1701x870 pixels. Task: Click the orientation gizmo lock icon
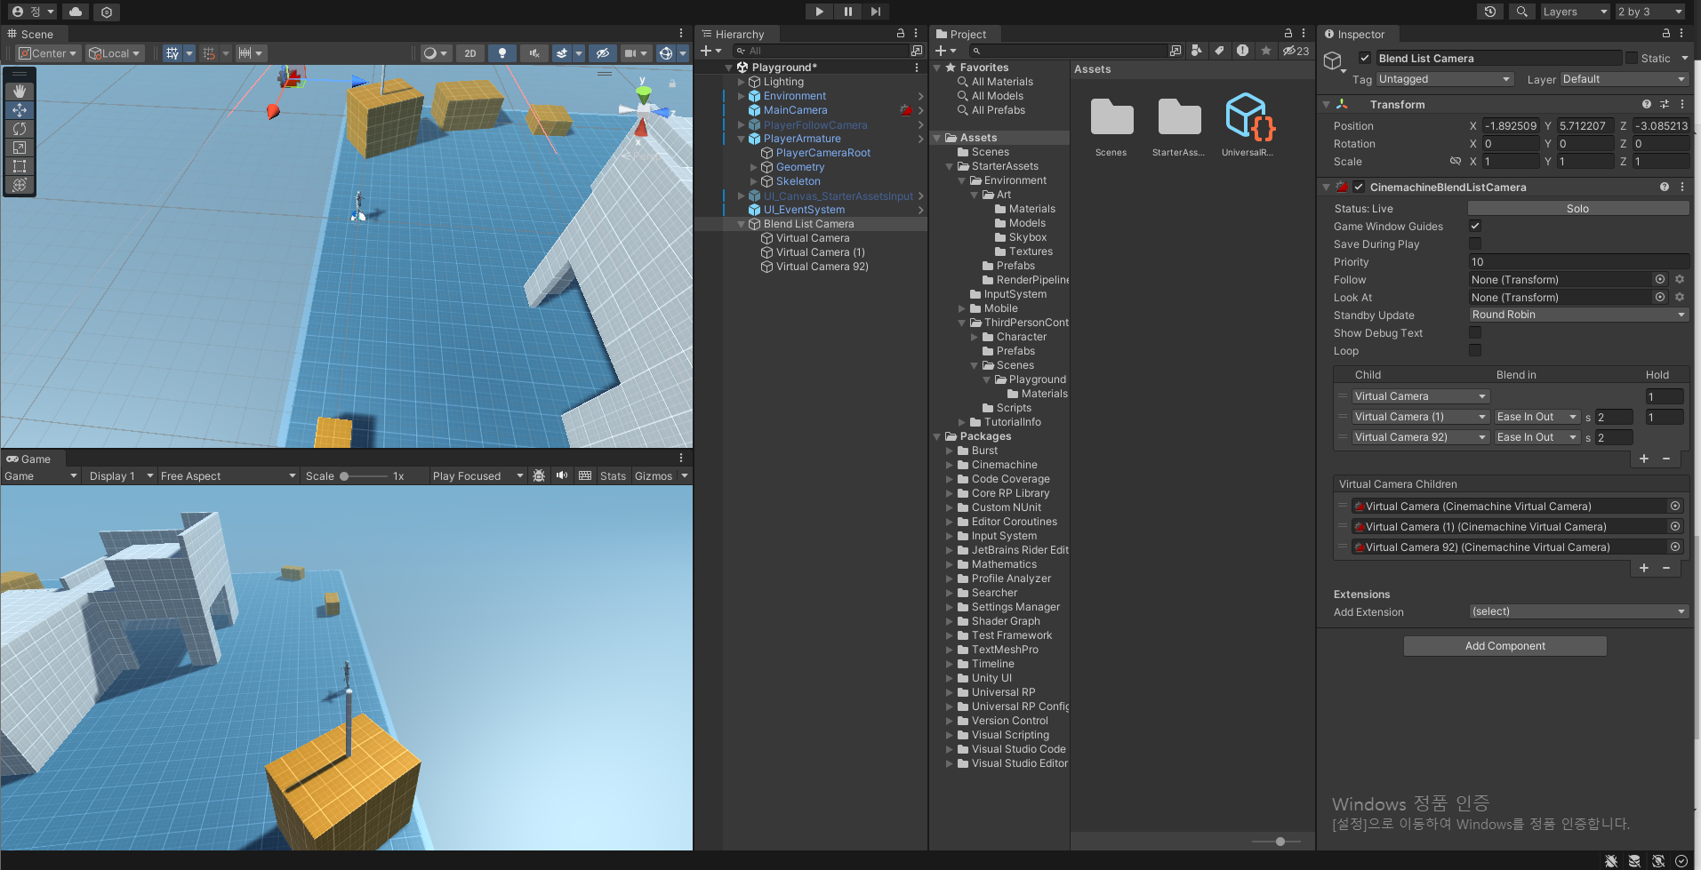pyautogui.click(x=672, y=83)
